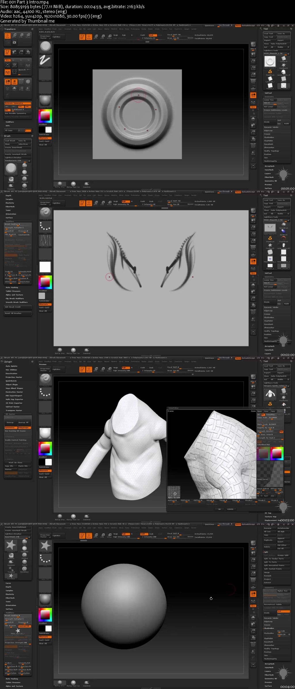Toggle ConstantTilt in the 00:04:00 Brush modifiers
Viewport: 295px width, 689px height.
point(24,626)
